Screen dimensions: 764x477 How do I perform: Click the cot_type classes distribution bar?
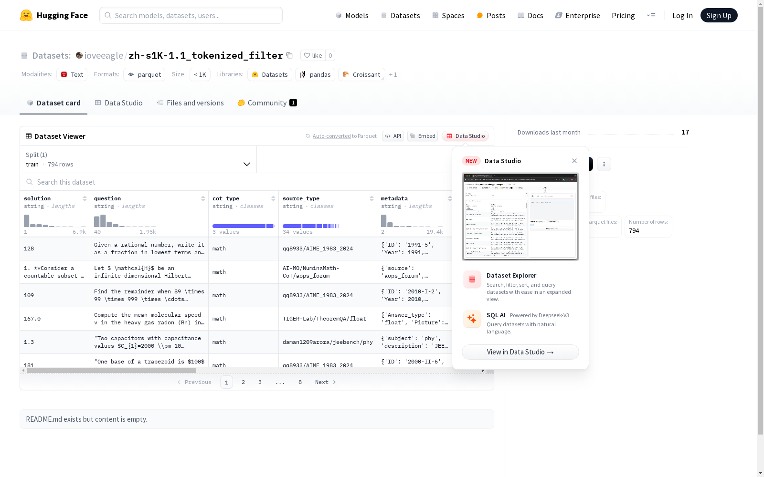click(x=244, y=226)
